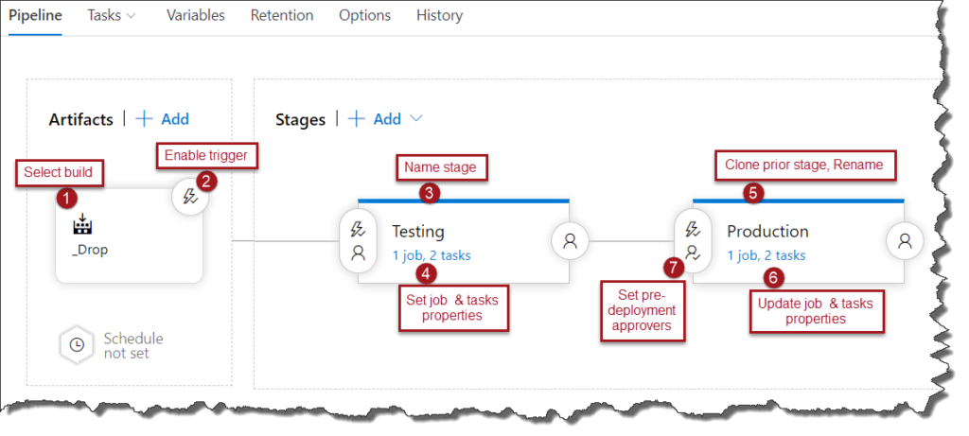Open Testing stage '1 job, 2 tasks' link
Image resolution: width=969 pixels, height=436 pixels.
click(431, 254)
